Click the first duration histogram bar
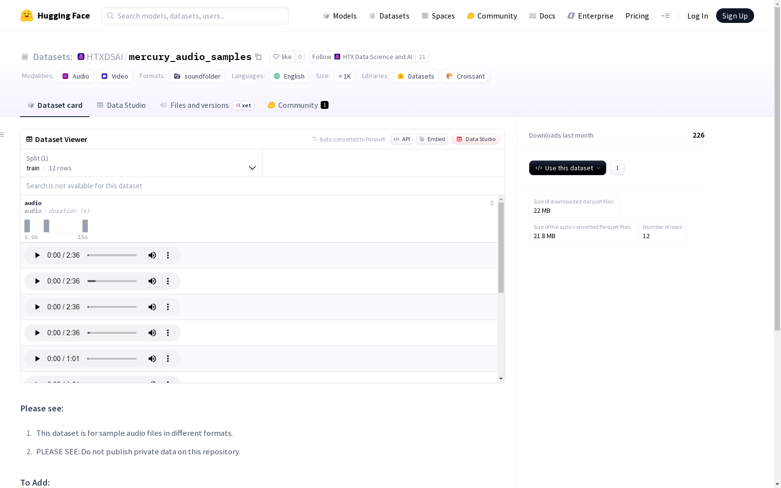This screenshot has width=781, height=488. point(27,226)
